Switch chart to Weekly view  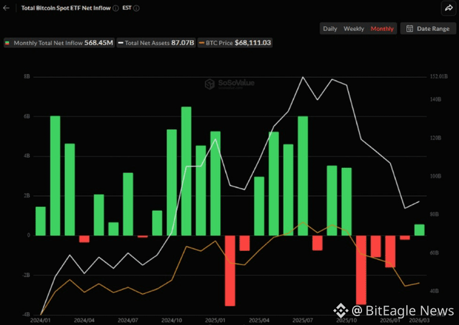coord(354,29)
